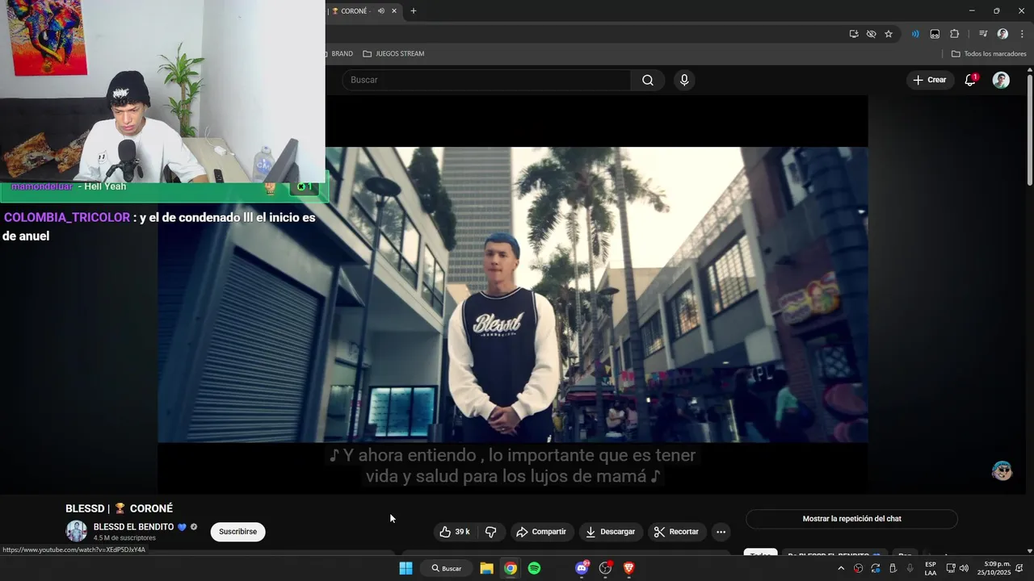Open media controls playlist icon
This screenshot has width=1034, height=581.
[x=983, y=34]
